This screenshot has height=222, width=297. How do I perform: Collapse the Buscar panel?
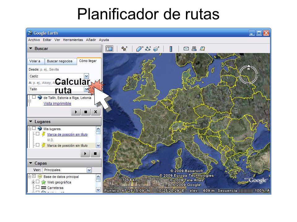click(31, 48)
